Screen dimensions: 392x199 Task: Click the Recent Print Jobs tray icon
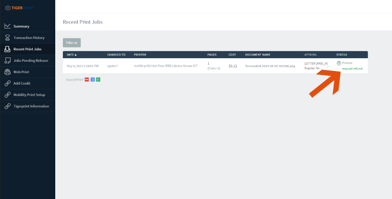(8, 49)
